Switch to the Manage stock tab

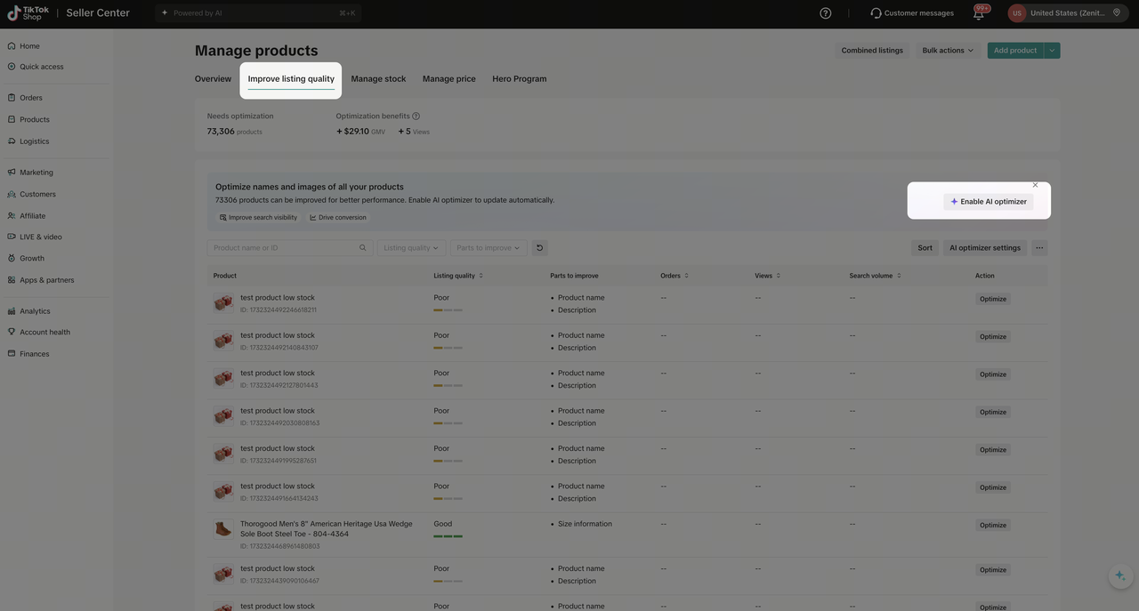(x=378, y=79)
